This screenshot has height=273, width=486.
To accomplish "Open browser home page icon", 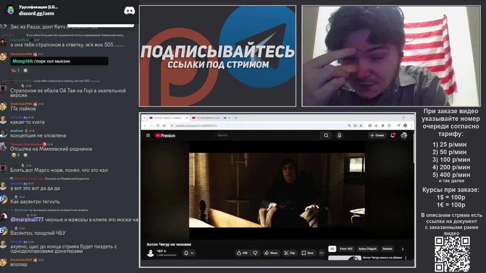I will [164, 126].
